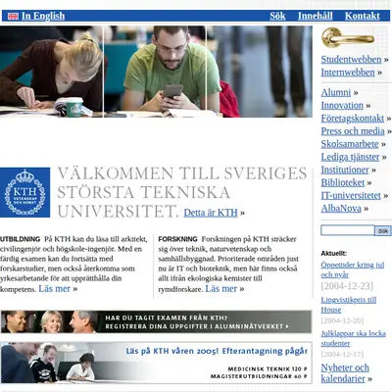Click the header photo of studying students
The width and height of the screenshot is (392, 392).
pyautogui.click(x=156, y=72)
